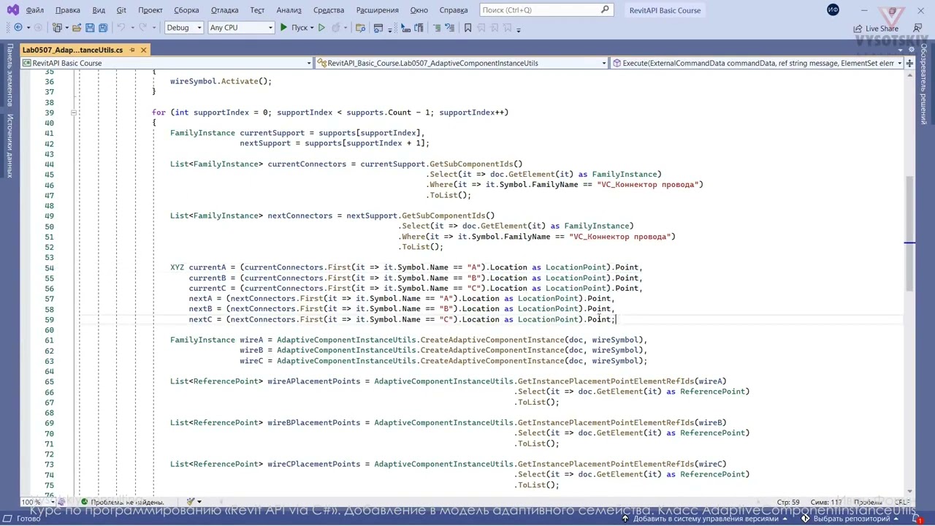The image size is (935, 526).
Task: Open the Отладка menu
Action: point(224,10)
